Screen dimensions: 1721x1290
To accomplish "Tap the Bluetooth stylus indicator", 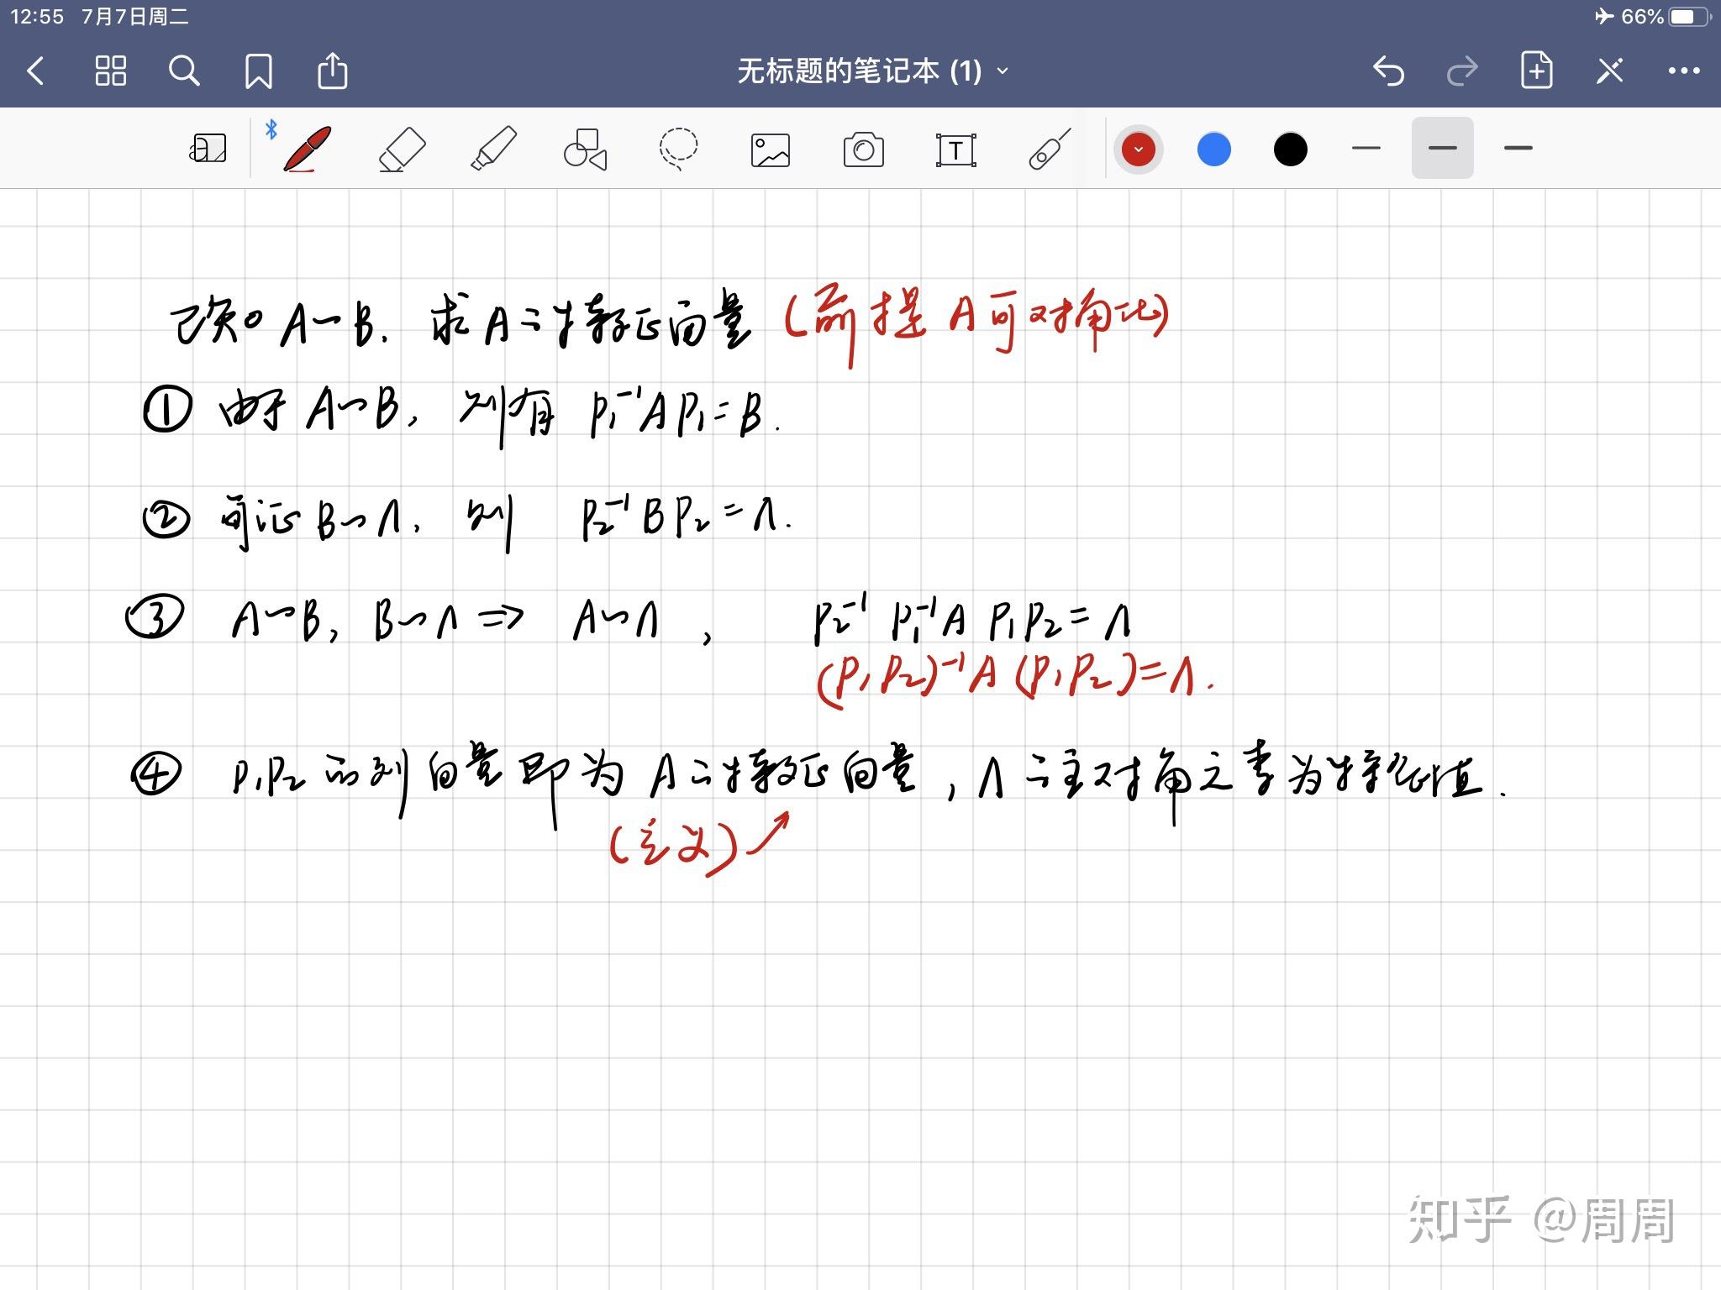I will tap(271, 128).
